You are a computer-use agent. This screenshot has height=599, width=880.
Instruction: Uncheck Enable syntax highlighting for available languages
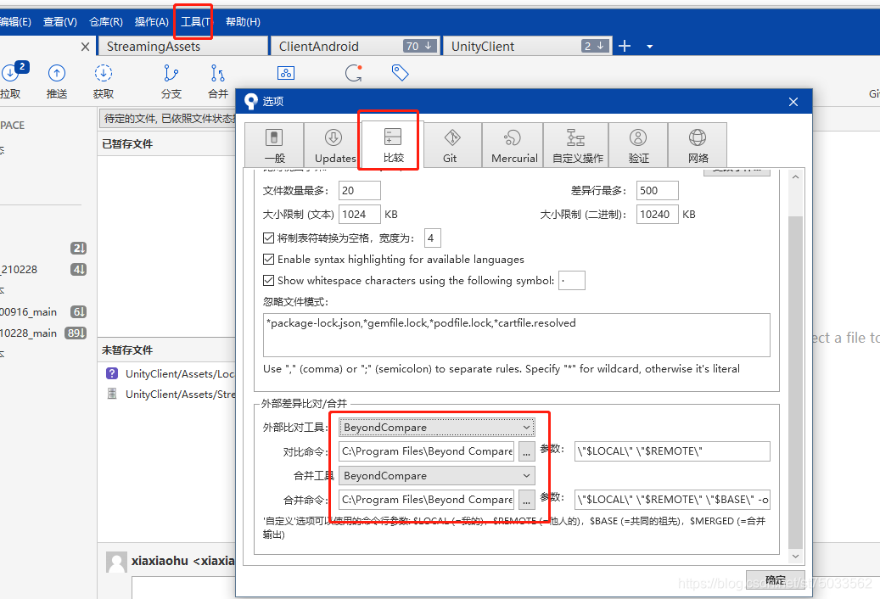pos(269,259)
